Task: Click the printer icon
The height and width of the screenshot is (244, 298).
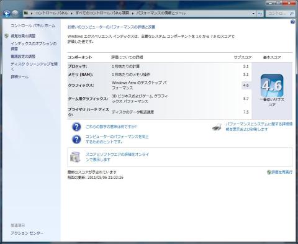Action: point(217,127)
